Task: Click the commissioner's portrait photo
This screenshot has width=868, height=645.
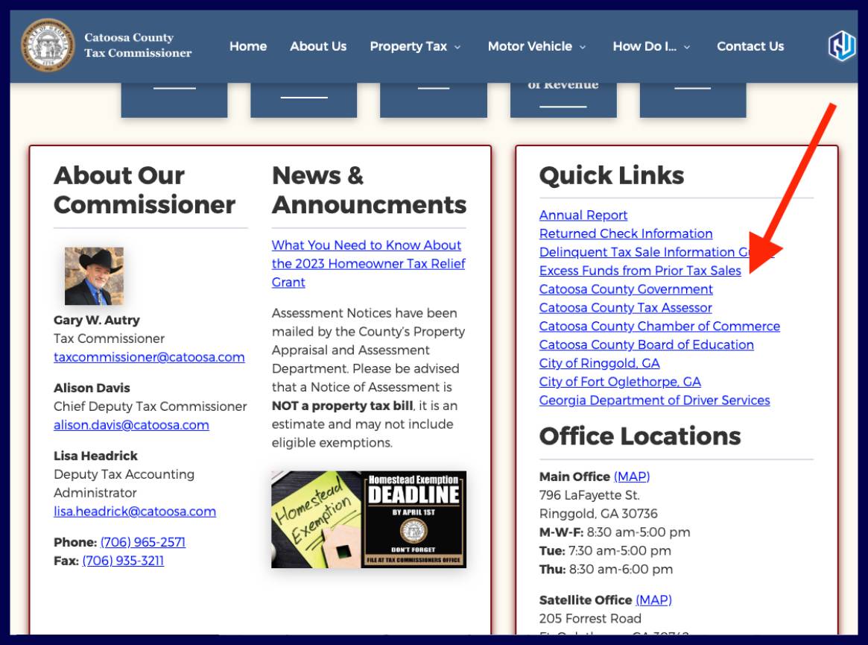Action: pyautogui.click(x=94, y=276)
